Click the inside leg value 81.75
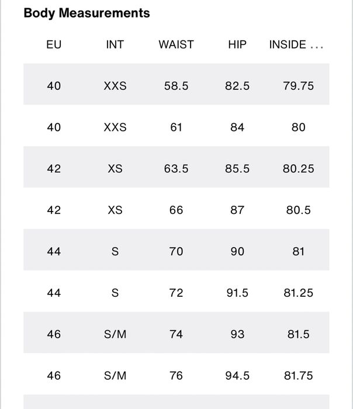The width and height of the screenshot is (353, 409). 298,376
